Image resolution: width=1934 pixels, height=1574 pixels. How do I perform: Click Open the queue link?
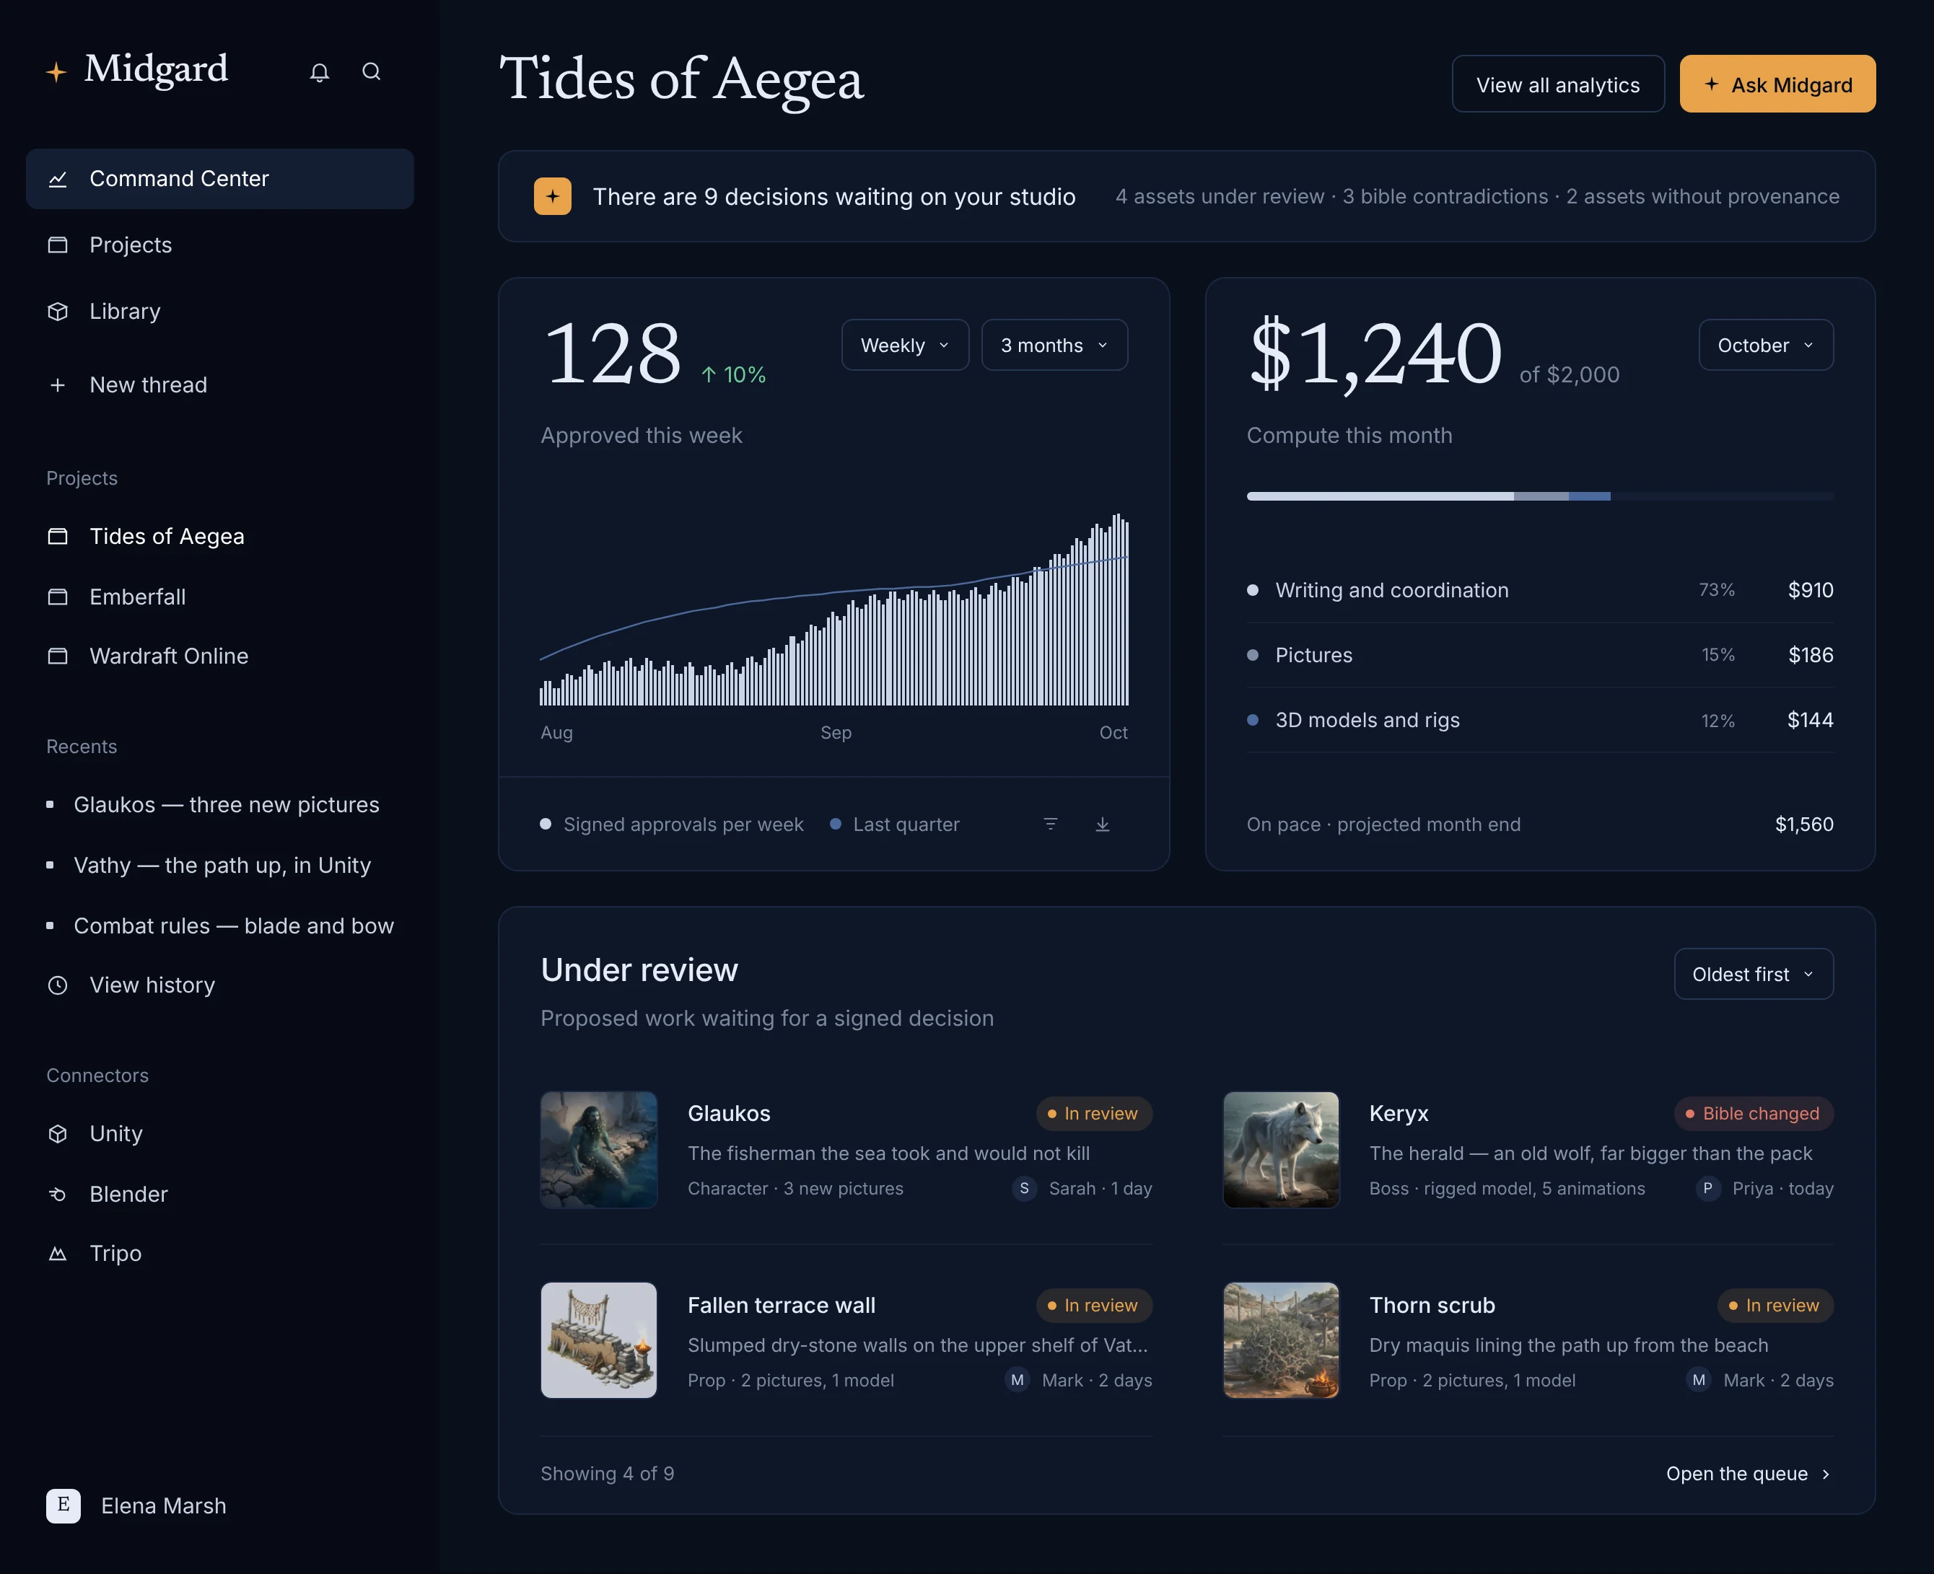pyautogui.click(x=1749, y=1474)
